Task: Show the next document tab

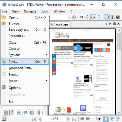Action: [110, 24]
